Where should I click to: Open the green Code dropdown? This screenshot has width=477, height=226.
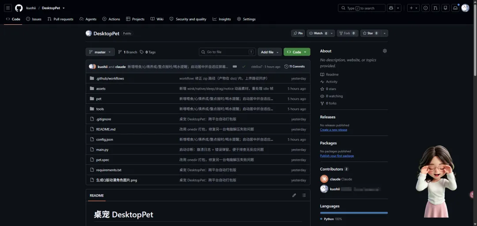tap(297, 52)
